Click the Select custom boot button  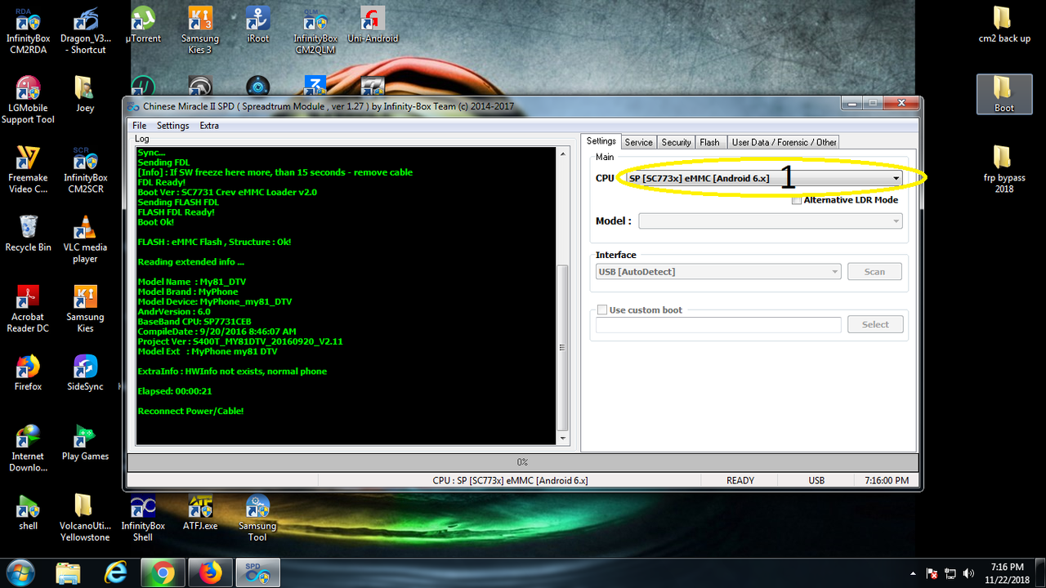point(874,324)
